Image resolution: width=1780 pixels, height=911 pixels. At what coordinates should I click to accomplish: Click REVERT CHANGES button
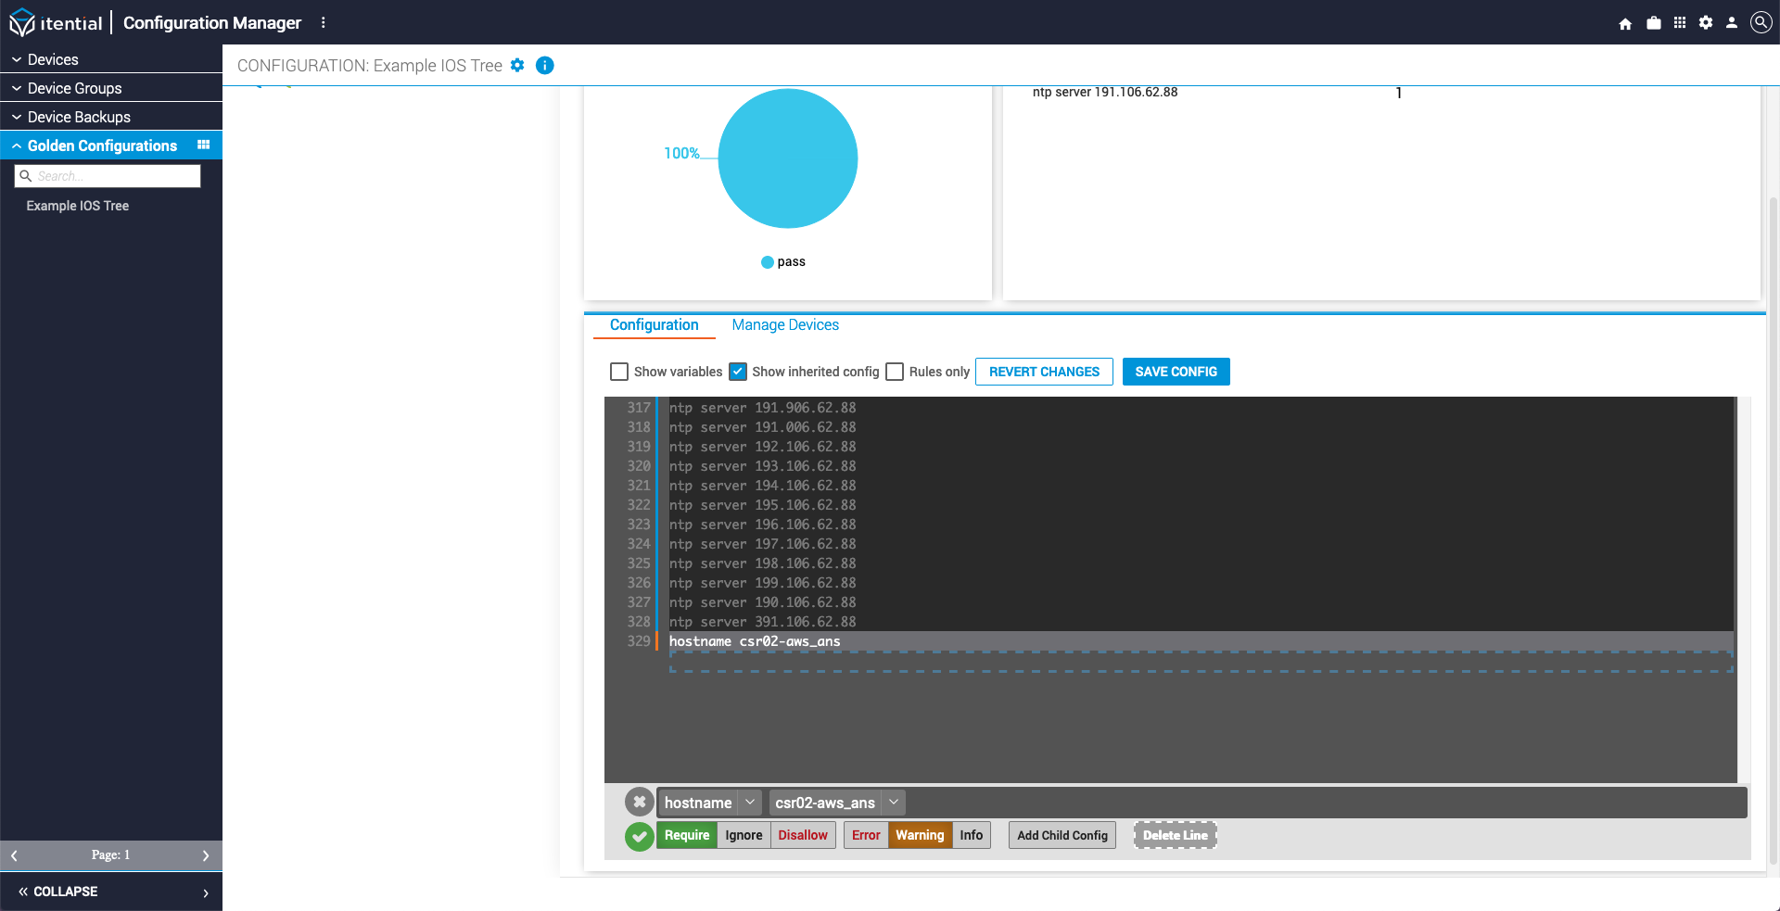pyautogui.click(x=1044, y=372)
